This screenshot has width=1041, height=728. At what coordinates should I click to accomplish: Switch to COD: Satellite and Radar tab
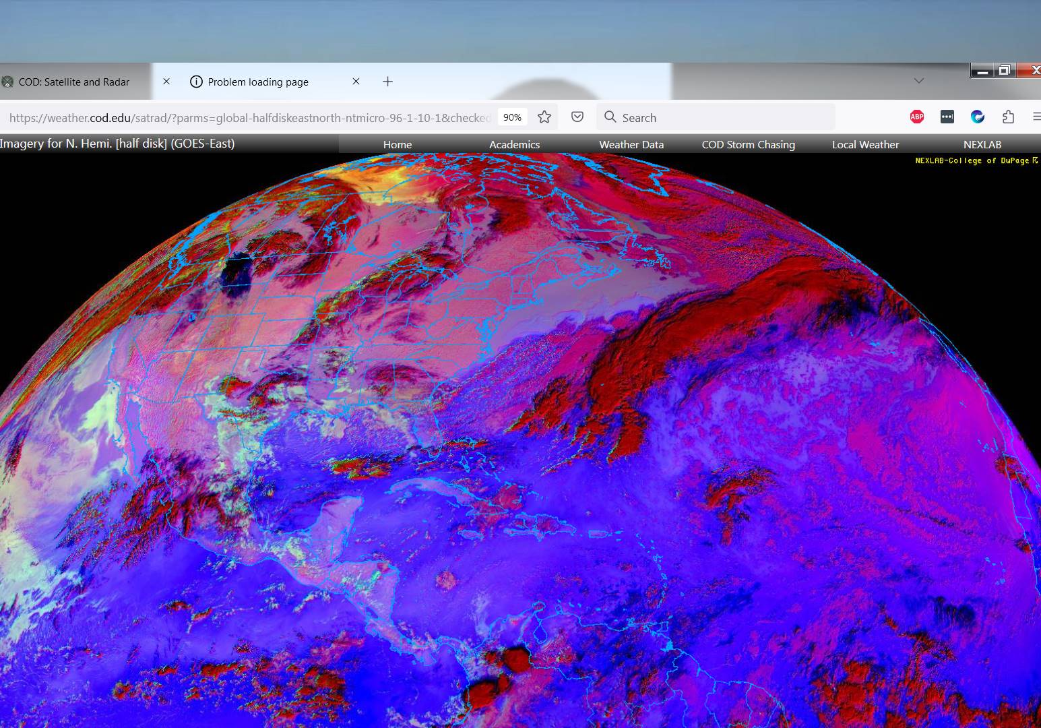[x=74, y=82]
